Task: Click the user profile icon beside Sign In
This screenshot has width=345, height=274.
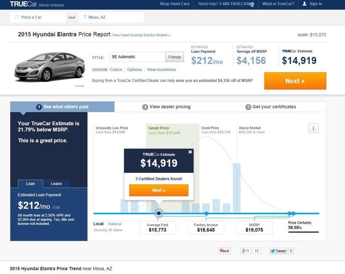Action: (305, 4)
